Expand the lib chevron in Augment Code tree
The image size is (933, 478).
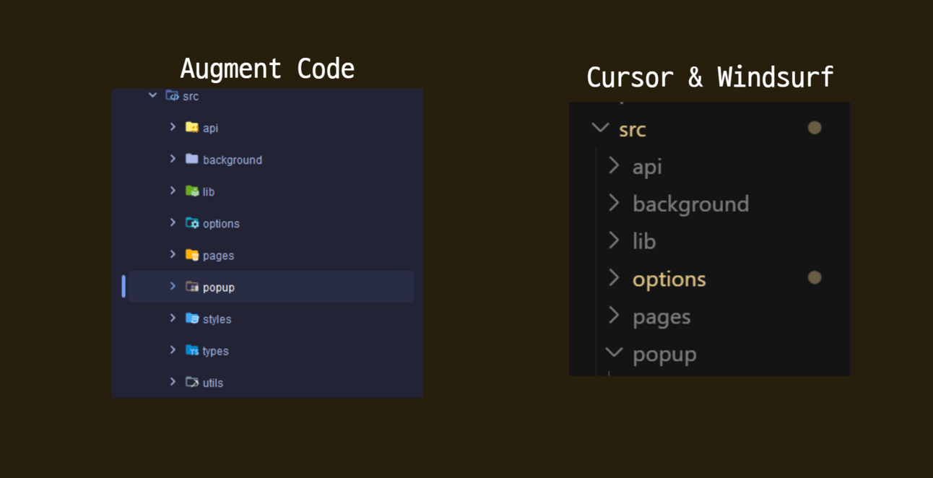[x=173, y=191]
